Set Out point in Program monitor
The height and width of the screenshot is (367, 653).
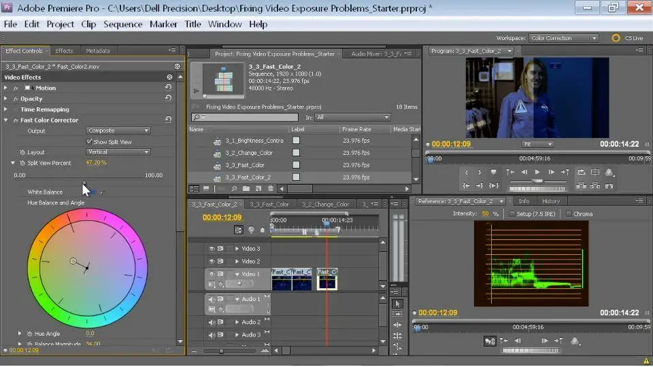point(480,172)
